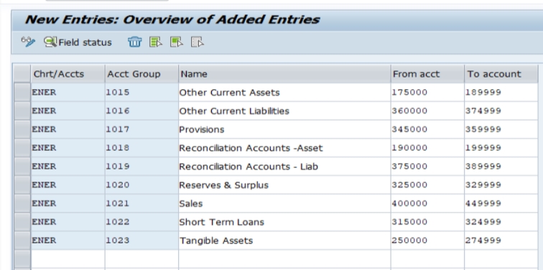This screenshot has width=543, height=270.
Task: Select row of account group 1017
Action: [x=22, y=129]
